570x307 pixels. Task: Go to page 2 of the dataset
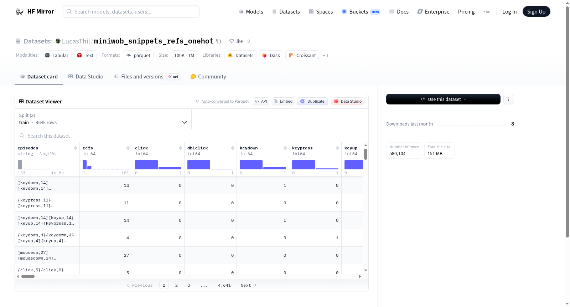[176, 285]
